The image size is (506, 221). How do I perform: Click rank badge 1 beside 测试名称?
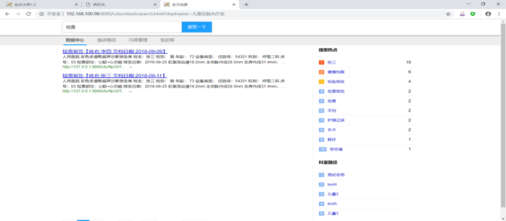coord(321,175)
